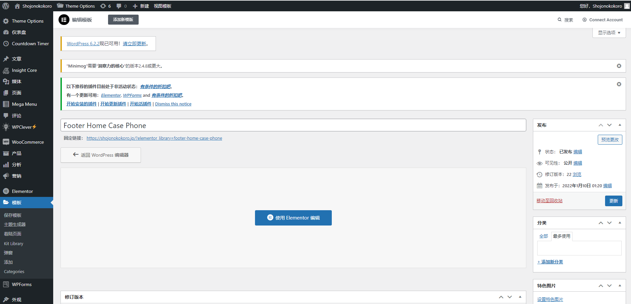
Task: Open the search icon near Connect Account
Action: point(560,20)
